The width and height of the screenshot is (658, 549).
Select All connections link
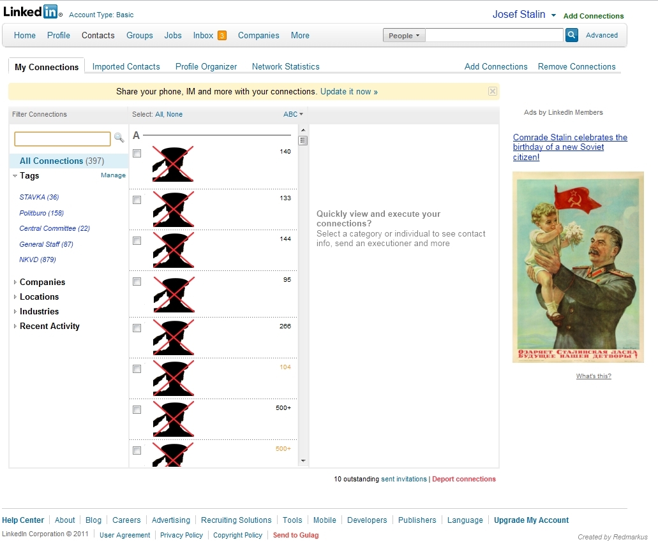pyautogui.click(x=159, y=114)
